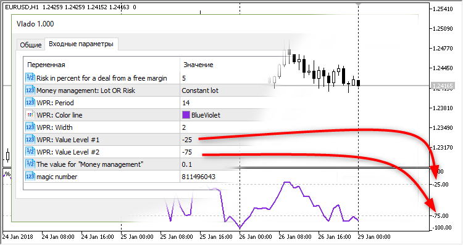Image resolution: width=463 pixels, height=245 pixels.
Task: Click the icon beside WPR: Value Level #1
Action: [x=30, y=140]
